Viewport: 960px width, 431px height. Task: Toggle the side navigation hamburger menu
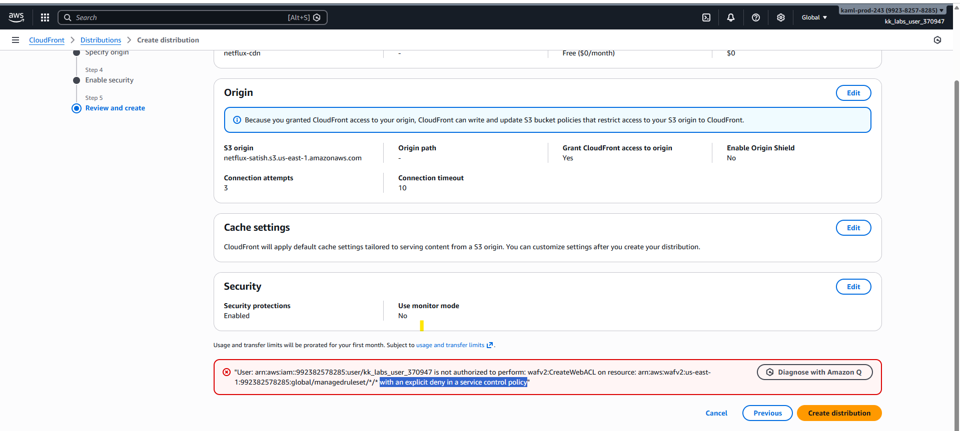[16, 40]
